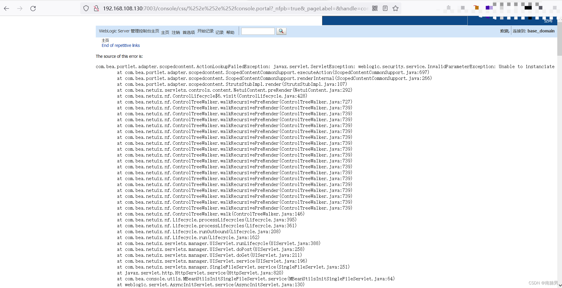This screenshot has height=288, width=562.
Task: Open the 主页 menu item in console header
Action: [165, 32]
